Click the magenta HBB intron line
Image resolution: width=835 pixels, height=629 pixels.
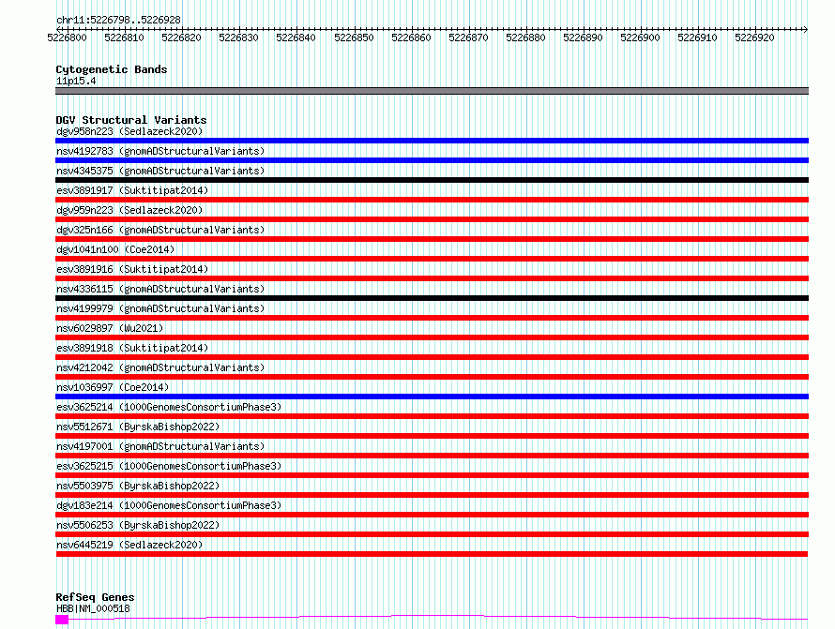438,617
